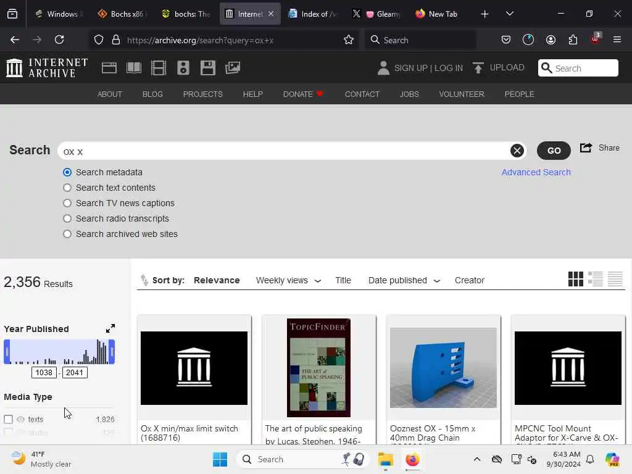Sort results by Creator
Viewport: 632px width, 474px height.
tap(469, 280)
